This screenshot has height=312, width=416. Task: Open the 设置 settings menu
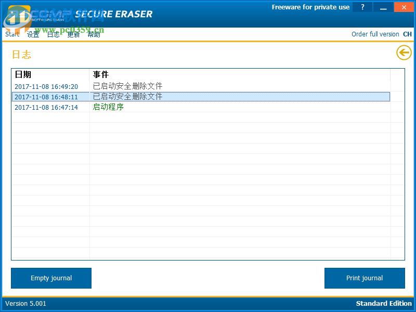[x=33, y=34]
